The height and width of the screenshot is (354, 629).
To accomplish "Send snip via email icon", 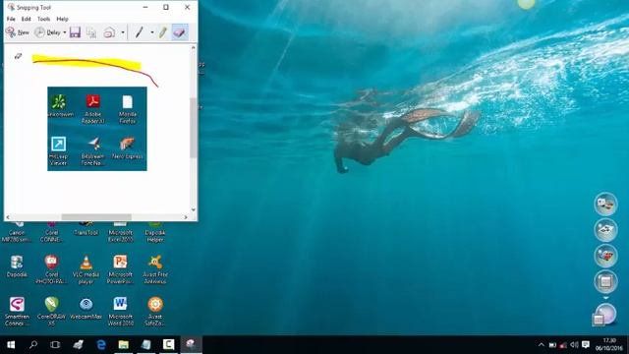I will (109, 32).
